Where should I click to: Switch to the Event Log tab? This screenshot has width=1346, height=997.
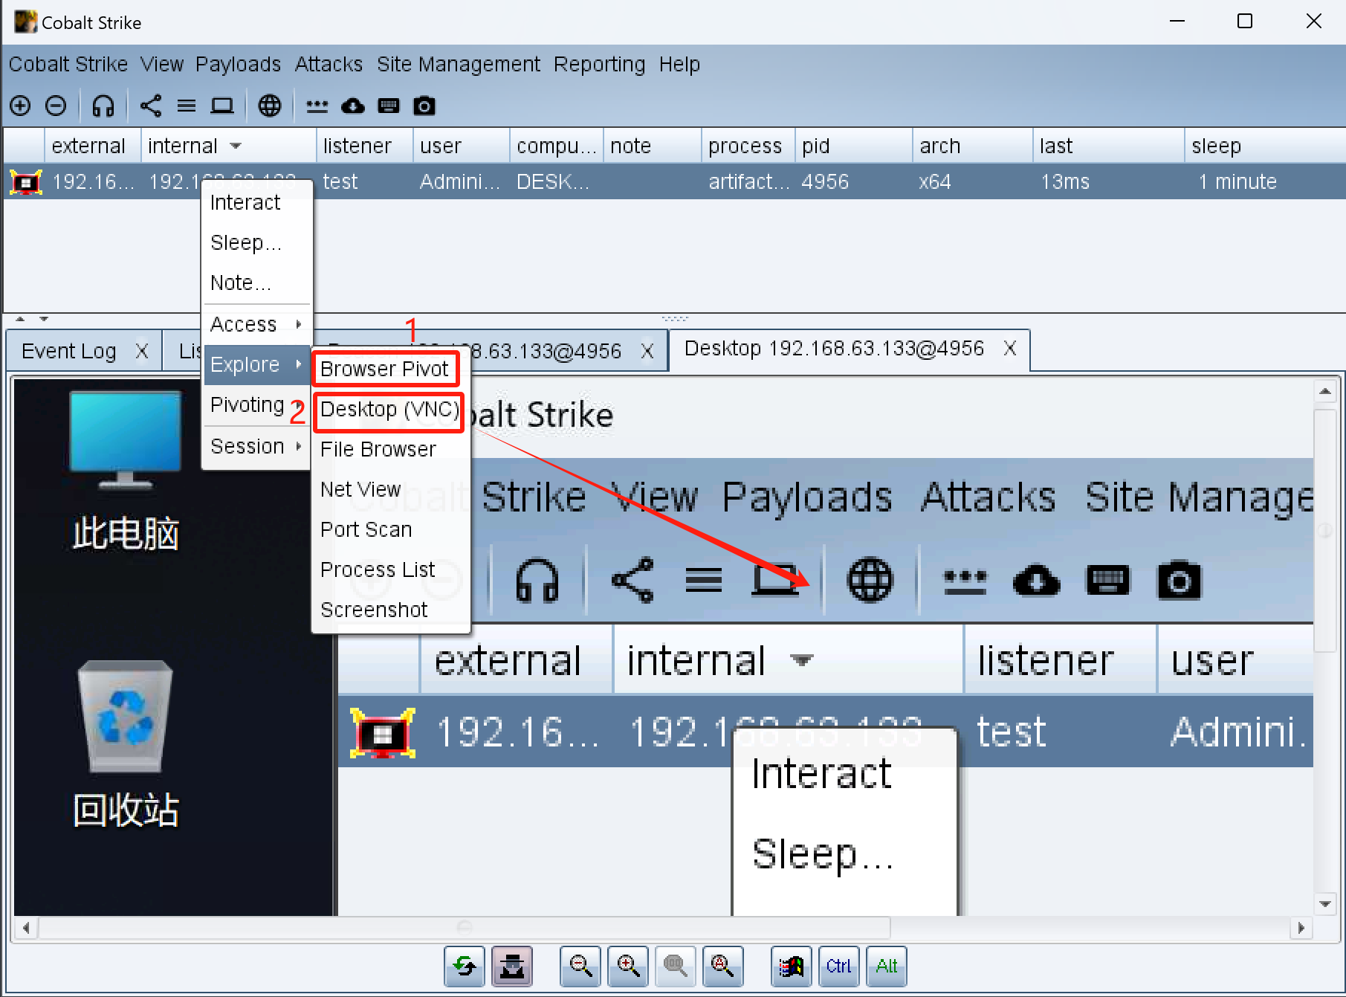pos(69,351)
